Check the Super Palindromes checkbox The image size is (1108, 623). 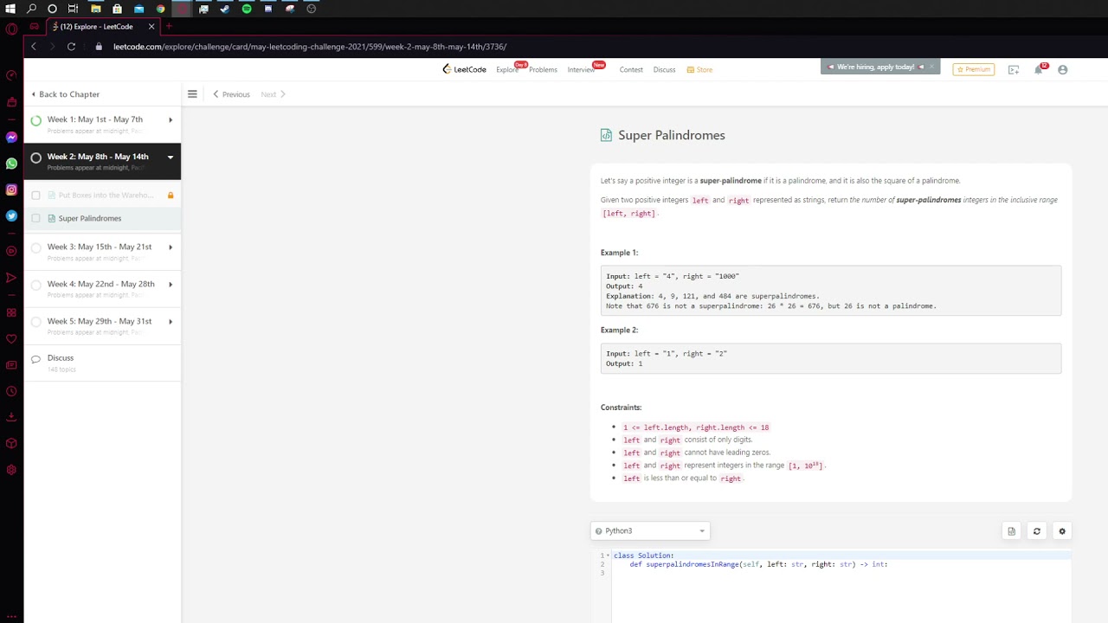click(x=35, y=218)
